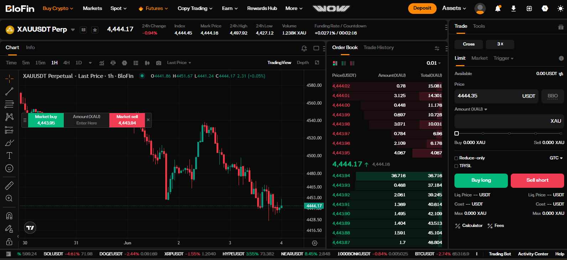Expand more chart timeframes arrow
The image size is (567, 260).
pyautogui.click(x=90, y=63)
